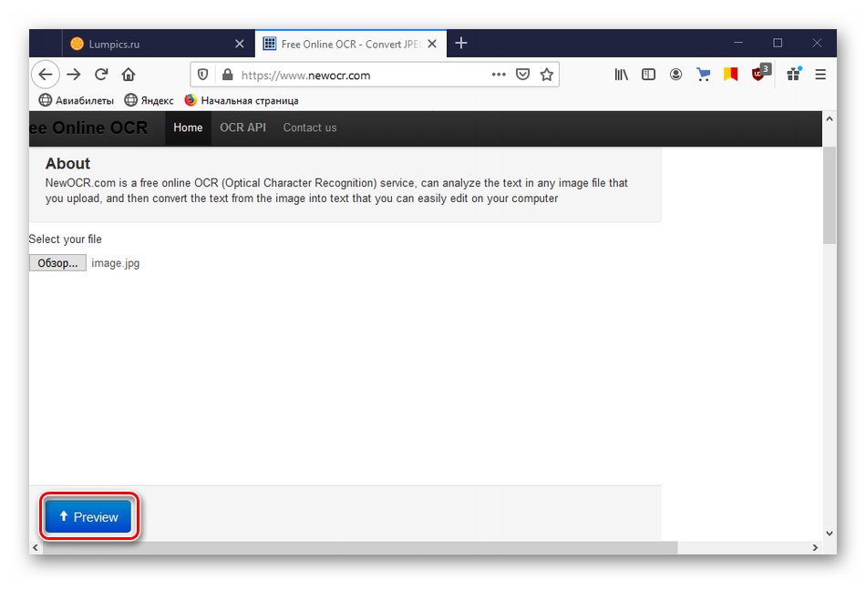Open the Library bookmarks icon
Viewport: 866px width, 590px height.
click(x=621, y=75)
